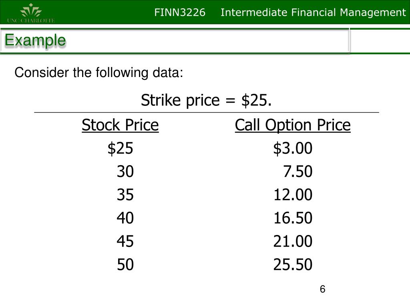Click the 7.50 call option price

298,172
